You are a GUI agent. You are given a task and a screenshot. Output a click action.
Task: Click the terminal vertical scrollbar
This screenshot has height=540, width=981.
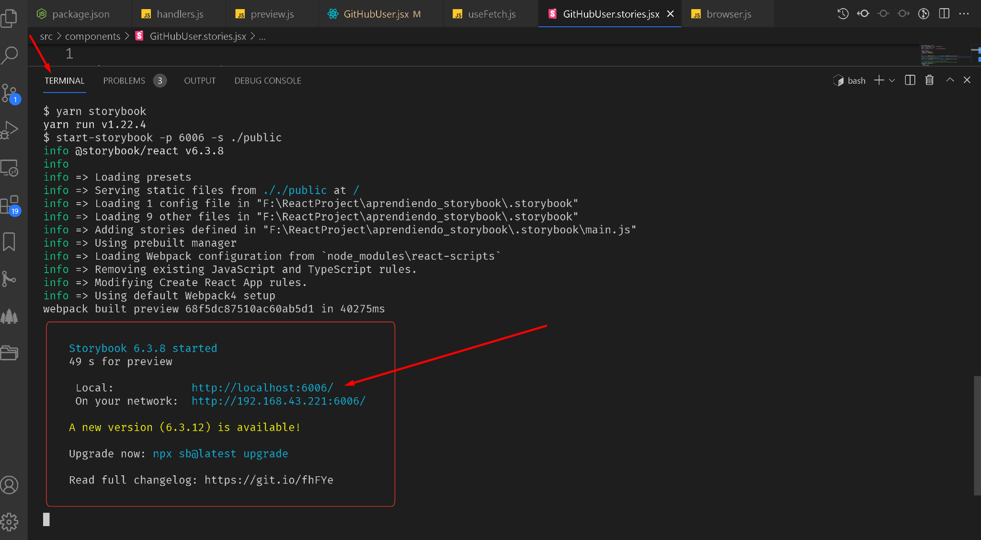pos(977,435)
